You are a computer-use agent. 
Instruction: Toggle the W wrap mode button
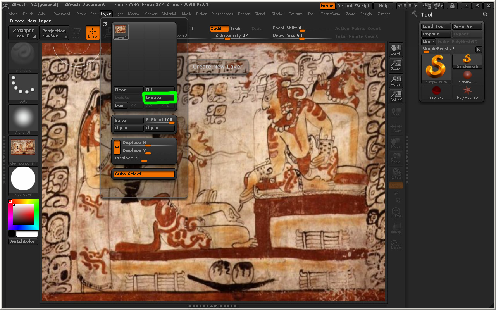(117, 147)
